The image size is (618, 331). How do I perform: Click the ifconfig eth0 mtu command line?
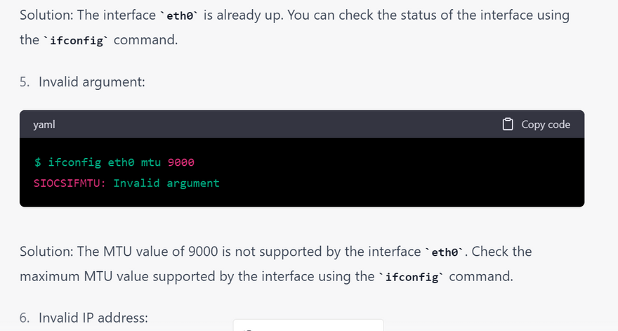coord(114,162)
